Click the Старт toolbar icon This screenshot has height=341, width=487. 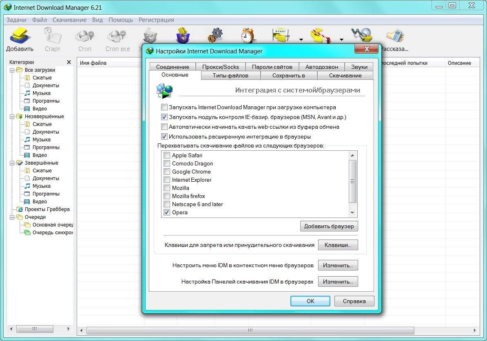(x=52, y=35)
